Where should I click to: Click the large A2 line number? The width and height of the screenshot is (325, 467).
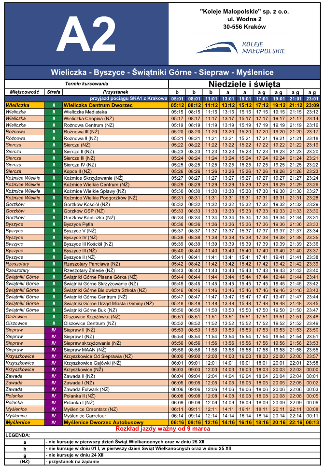click(86, 35)
